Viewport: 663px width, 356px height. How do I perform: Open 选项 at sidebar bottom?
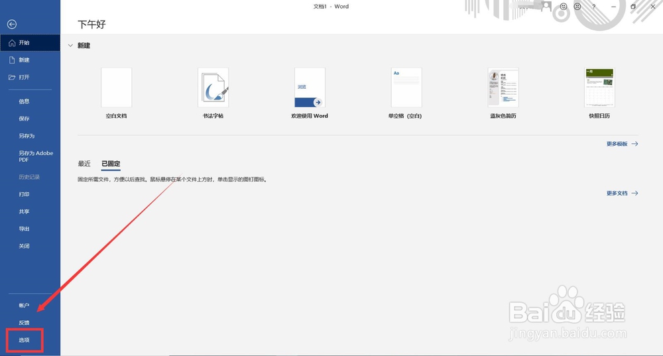[x=25, y=340]
